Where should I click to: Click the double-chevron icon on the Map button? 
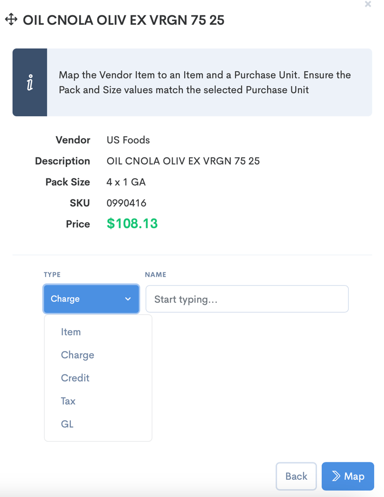tap(336, 476)
